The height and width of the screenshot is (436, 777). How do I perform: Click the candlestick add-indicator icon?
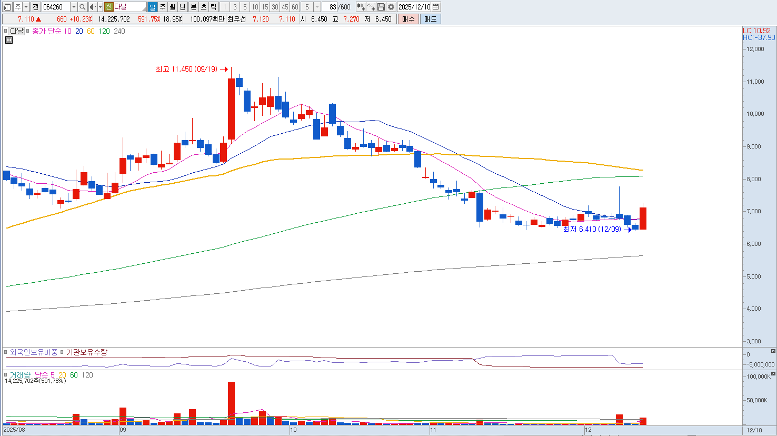pyautogui.click(x=361, y=7)
